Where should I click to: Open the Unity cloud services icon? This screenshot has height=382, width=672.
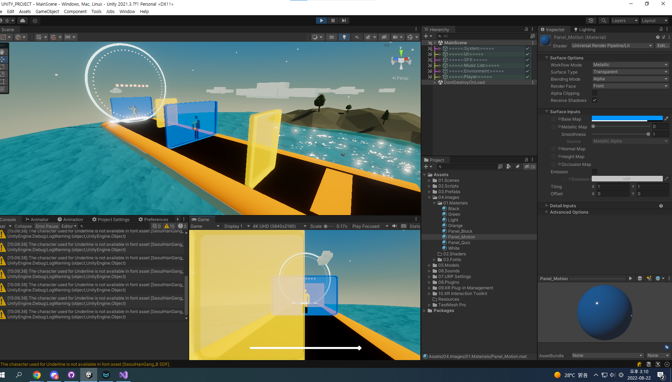coord(23,21)
